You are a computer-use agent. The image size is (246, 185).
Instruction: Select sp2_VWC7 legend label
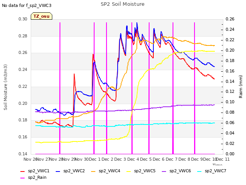tap(216, 171)
